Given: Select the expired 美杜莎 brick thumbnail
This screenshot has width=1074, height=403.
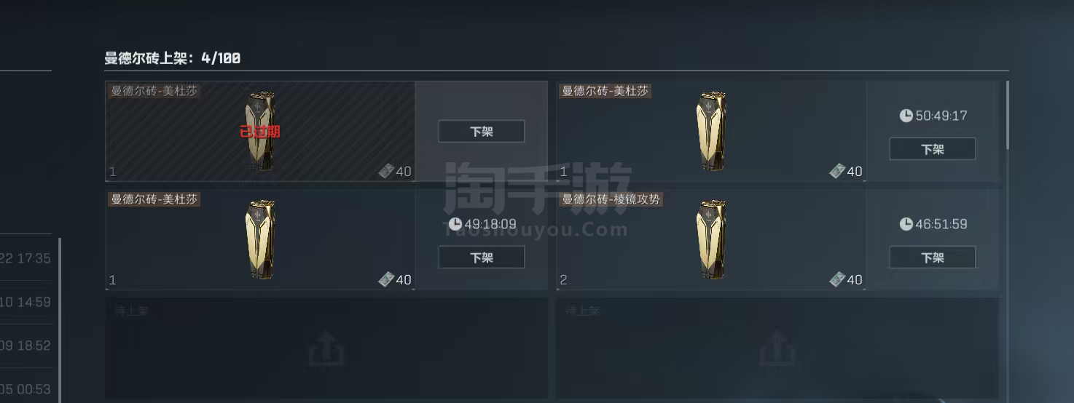Looking at the screenshot, I should coord(260,132).
